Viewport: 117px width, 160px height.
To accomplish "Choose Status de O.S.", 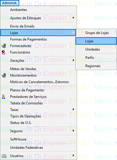I will click(38, 123).
